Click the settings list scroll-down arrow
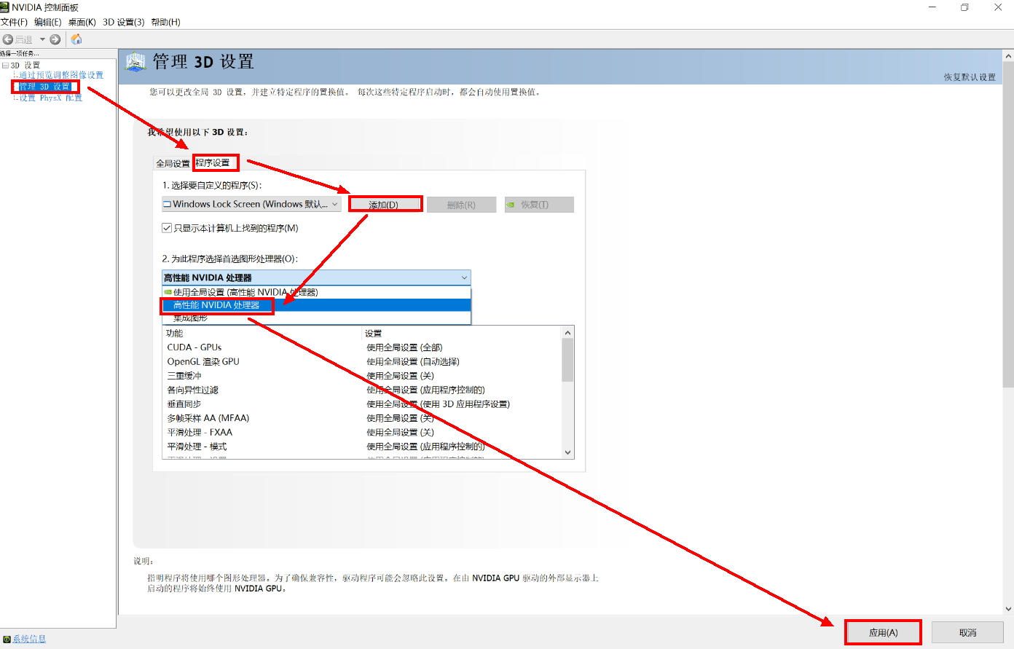Screen dimensions: 1014x649 568,452
